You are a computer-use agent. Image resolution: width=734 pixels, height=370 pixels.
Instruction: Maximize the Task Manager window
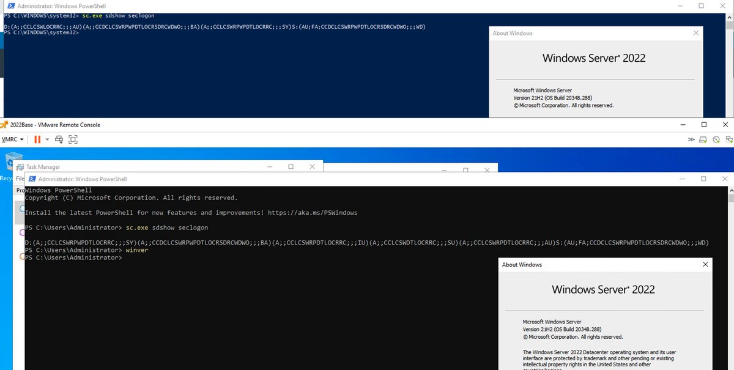pos(291,166)
